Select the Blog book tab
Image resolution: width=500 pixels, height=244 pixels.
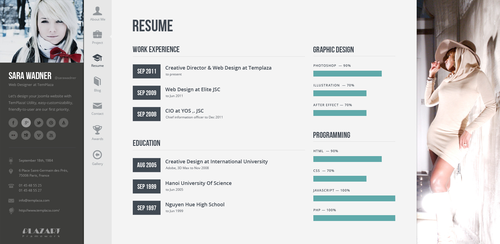[97, 84]
